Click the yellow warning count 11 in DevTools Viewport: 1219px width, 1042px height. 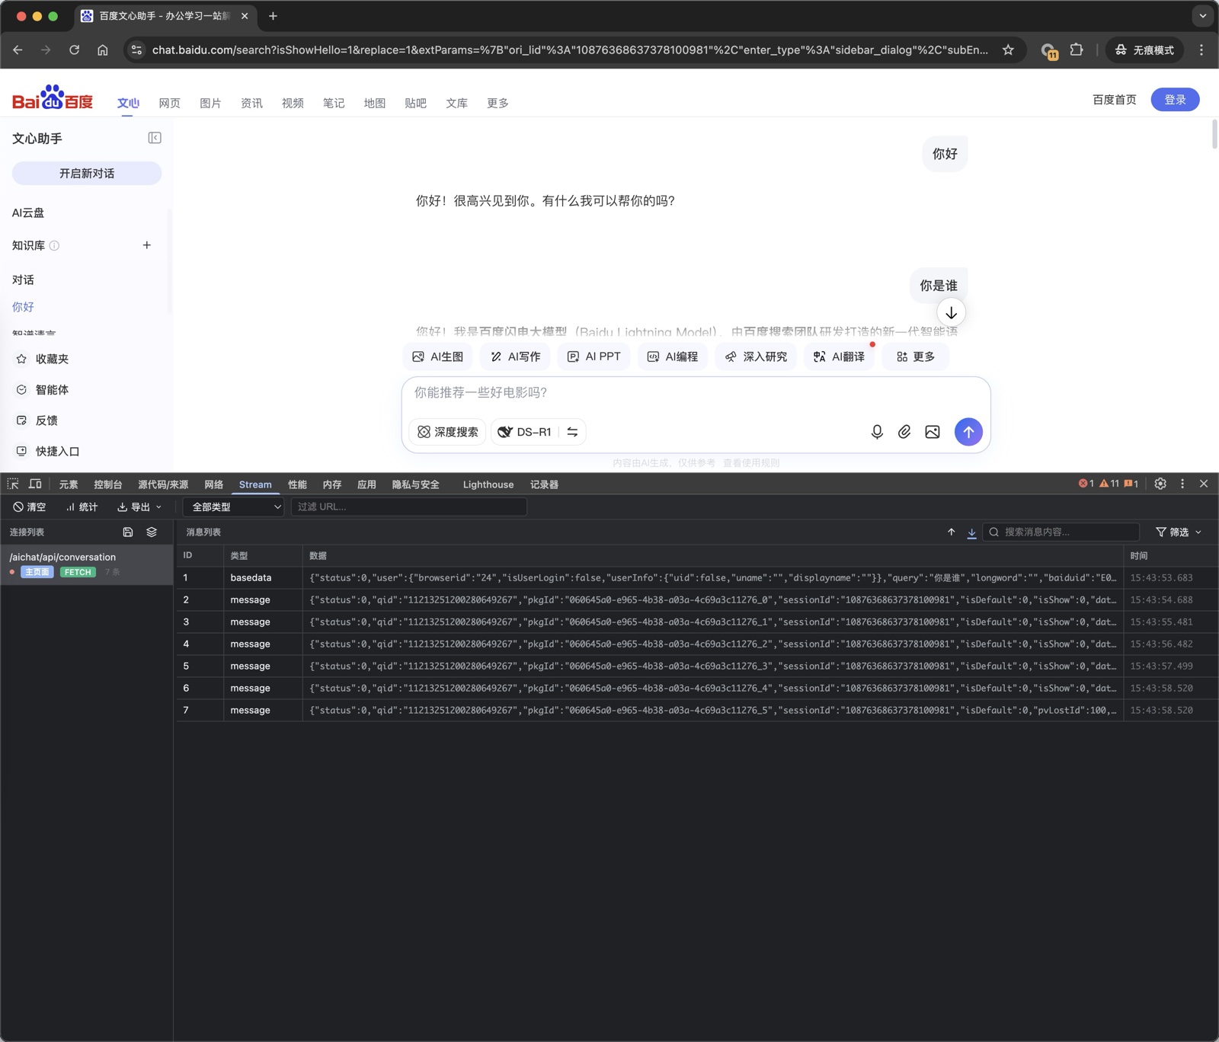click(x=1109, y=484)
